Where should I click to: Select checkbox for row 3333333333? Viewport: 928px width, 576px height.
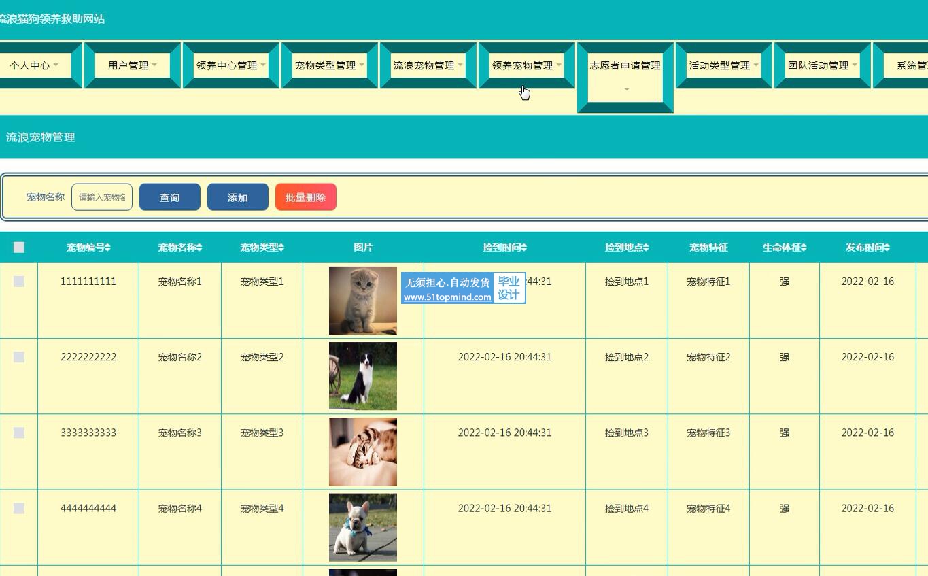tap(19, 433)
